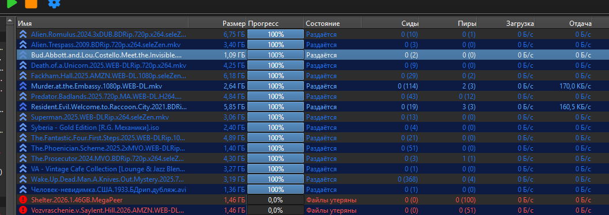This screenshot has height=215, width=609.
Task: Click the 0 (368) seeds cell
Action: click(408, 179)
